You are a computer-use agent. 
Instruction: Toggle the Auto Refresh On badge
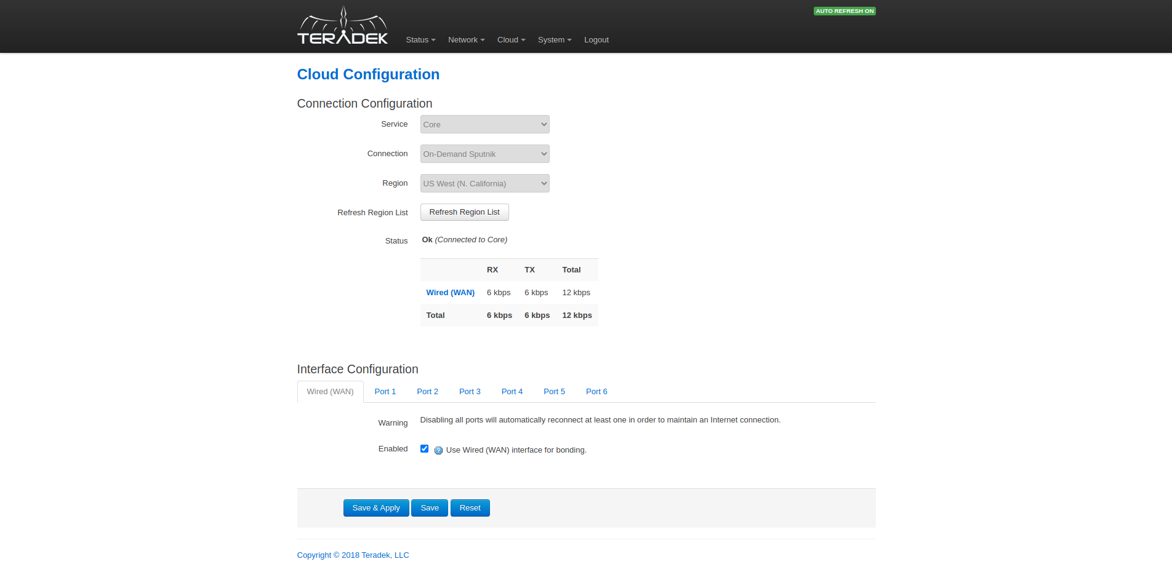tap(844, 11)
